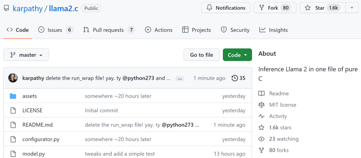This screenshot has width=361, height=158.
Task: Open the Security tab
Action: (235, 30)
